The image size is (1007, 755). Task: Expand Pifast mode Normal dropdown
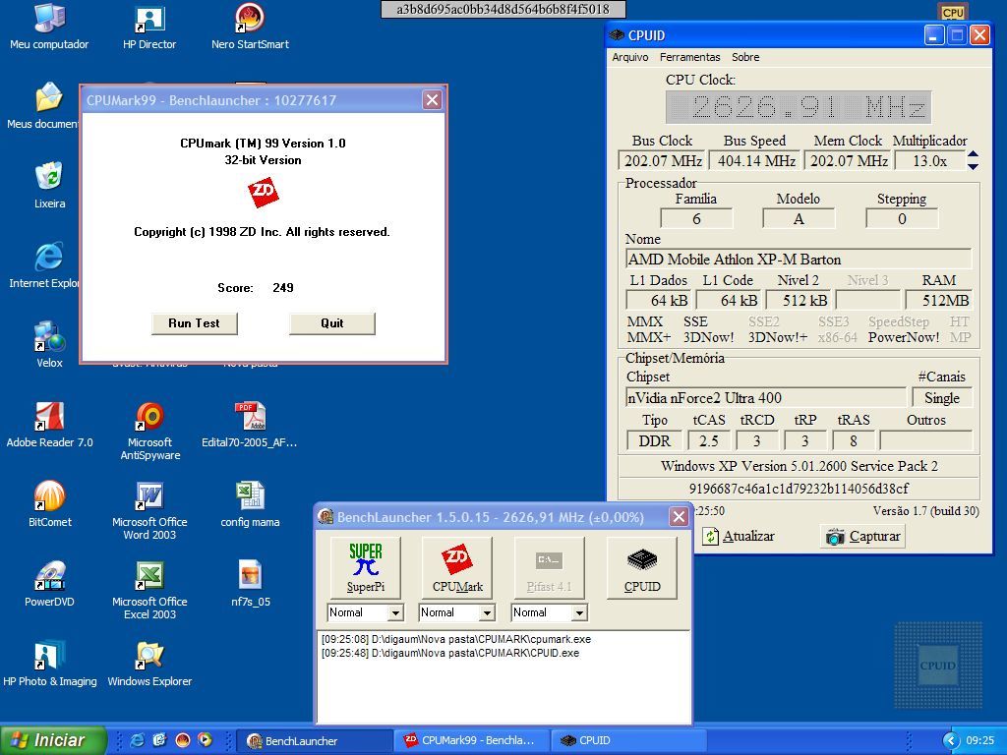[579, 613]
